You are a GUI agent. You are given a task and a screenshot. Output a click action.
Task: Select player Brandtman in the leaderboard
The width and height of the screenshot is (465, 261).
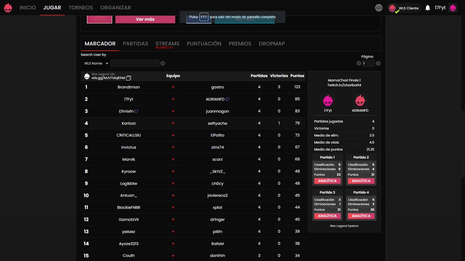[129, 87]
